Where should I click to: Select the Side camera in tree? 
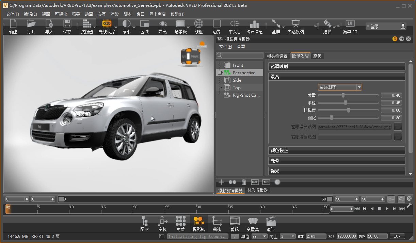pyautogui.click(x=237, y=80)
